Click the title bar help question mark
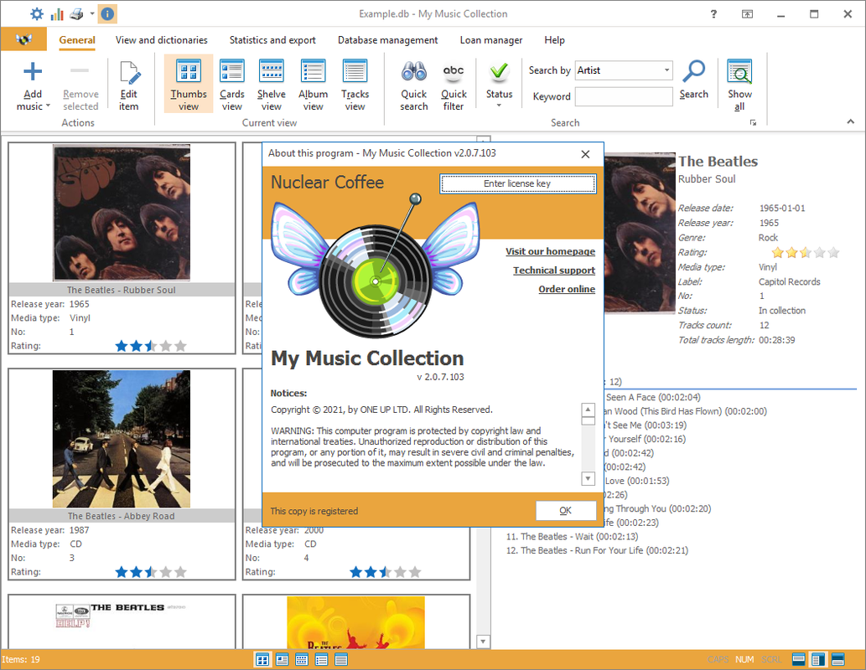The image size is (866, 670). 713,13
